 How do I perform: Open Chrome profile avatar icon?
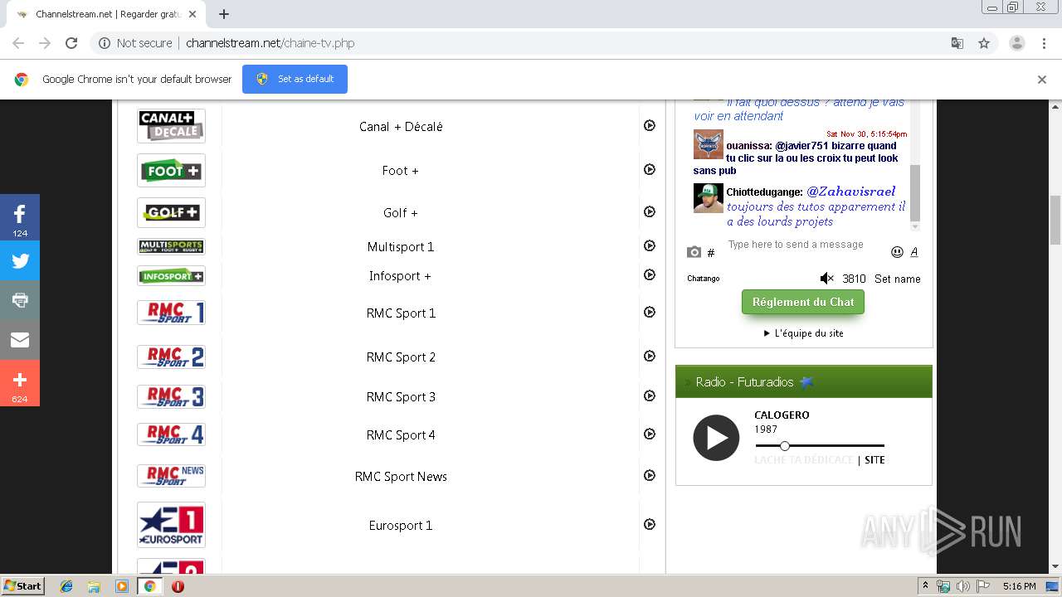[x=1017, y=43]
